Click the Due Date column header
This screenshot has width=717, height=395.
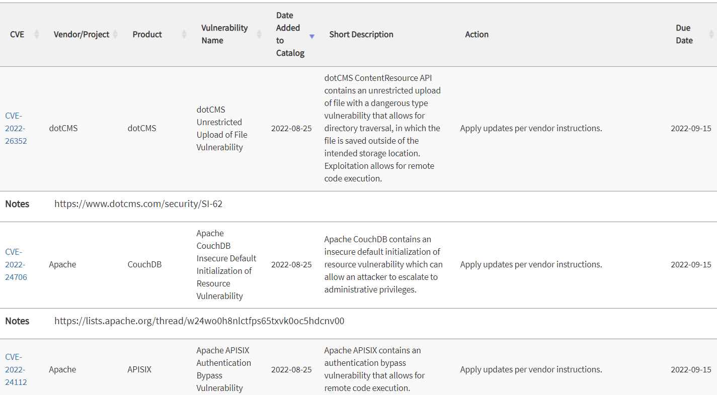point(684,34)
